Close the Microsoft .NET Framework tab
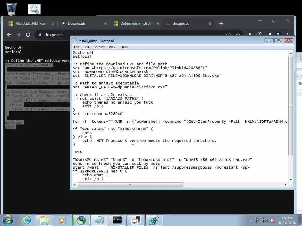This screenshot has width=302, height=226. pos(53,24)
